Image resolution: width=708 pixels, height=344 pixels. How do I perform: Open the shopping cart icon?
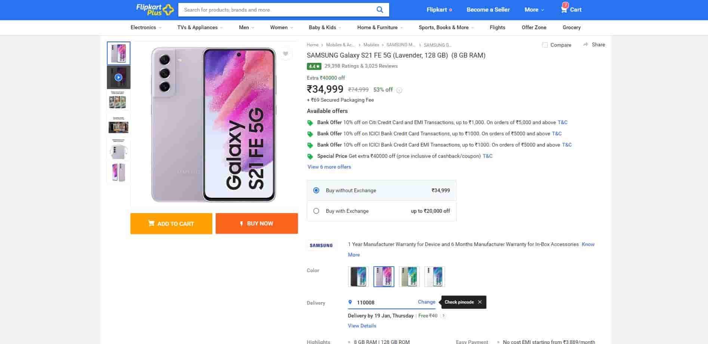[x=564, y=9]
